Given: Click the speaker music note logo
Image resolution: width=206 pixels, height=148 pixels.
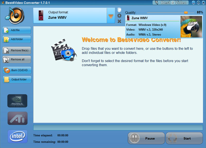Looking at the screenshot, I should coord(15,15).
